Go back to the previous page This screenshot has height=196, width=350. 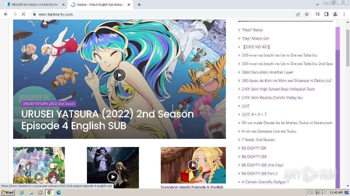click(6, 14)
